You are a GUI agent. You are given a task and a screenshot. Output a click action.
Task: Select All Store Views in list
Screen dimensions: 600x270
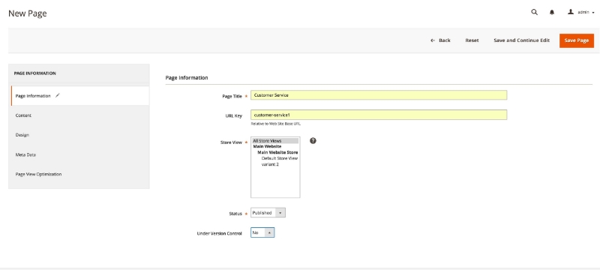pyautogui.click(x=275, y=141)
